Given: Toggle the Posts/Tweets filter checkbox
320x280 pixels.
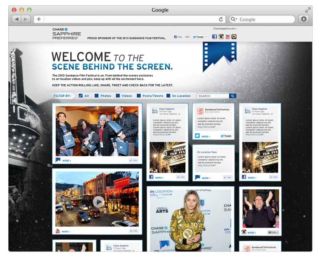Looking at the screenshot, I should click(x=139, y=96).
